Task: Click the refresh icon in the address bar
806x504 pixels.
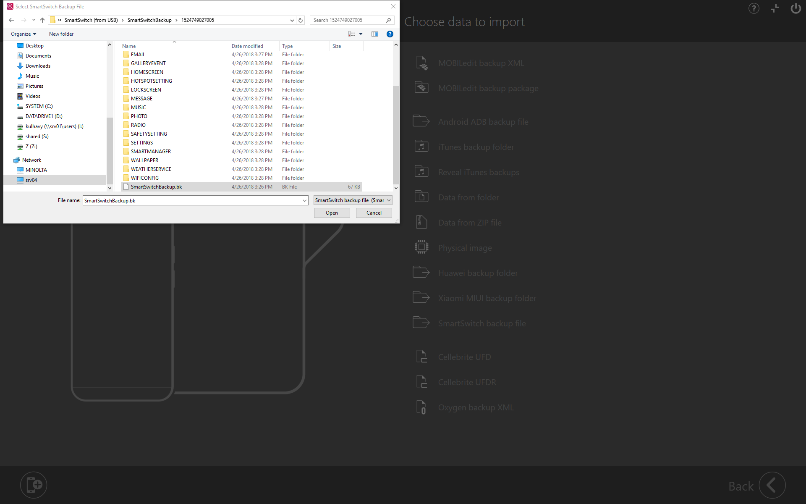Action: coord(301,20)
